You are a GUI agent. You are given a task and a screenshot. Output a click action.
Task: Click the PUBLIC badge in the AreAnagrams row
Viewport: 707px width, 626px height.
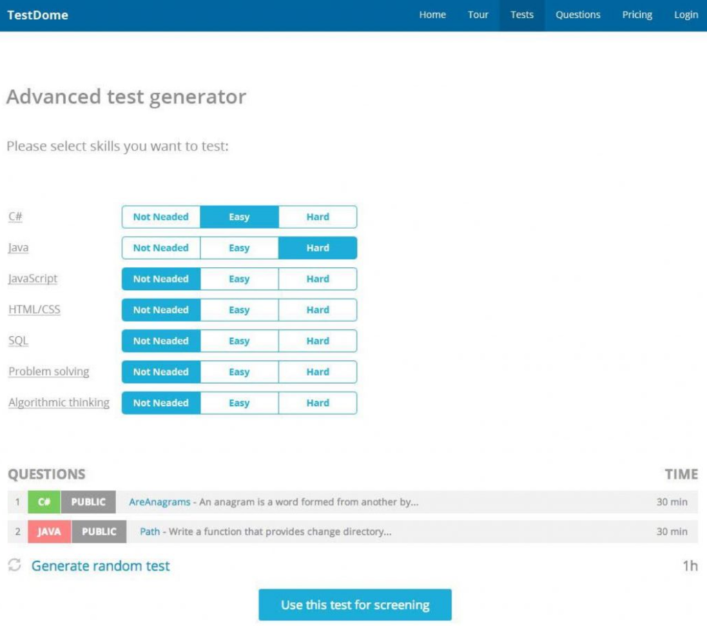[88, 502]
